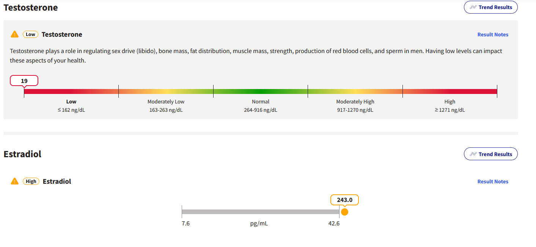Select the Moderately Low 163-263 ng/dL label

click(x=166, y=106)
